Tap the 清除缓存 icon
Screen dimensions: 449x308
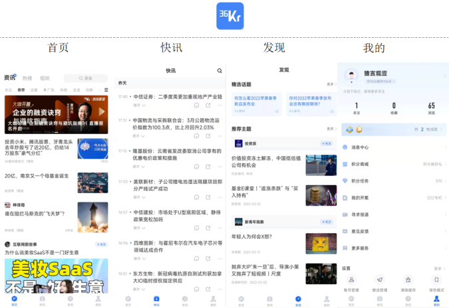point(408,279)
